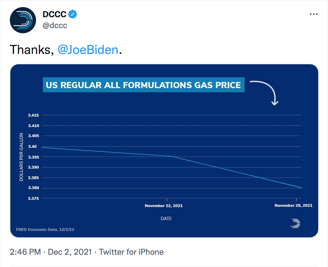Click the DCCC profile avatar
The width and height of the screenshot is (328, 267).
tap(23, 20)
